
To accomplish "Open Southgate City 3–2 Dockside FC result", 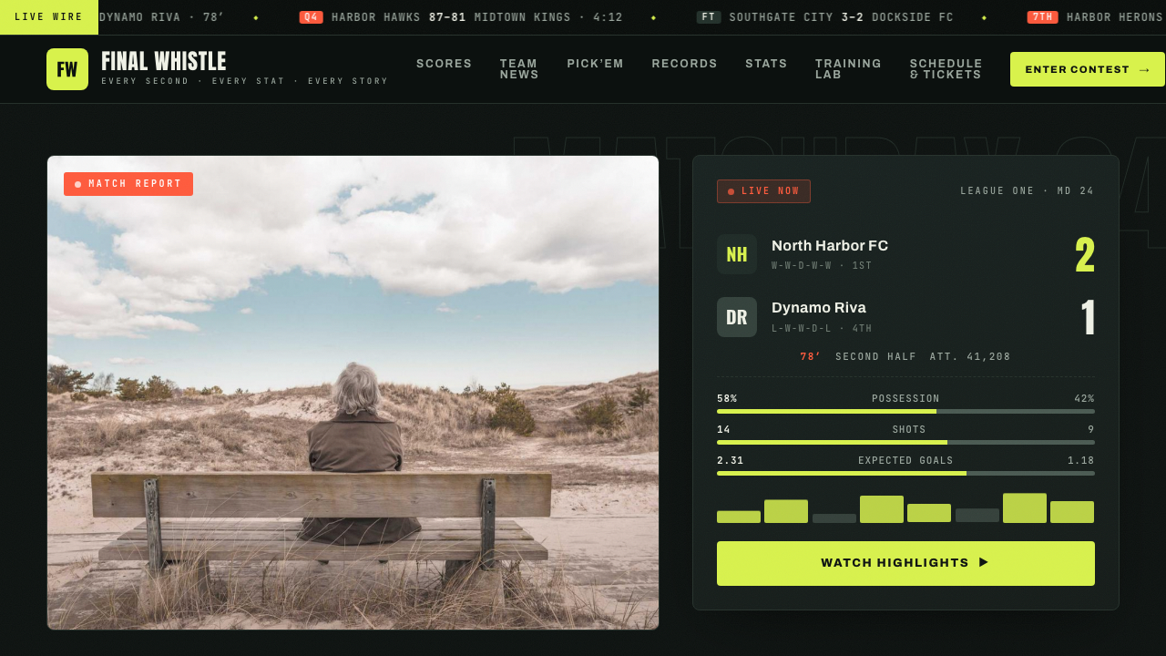I will tap(842, 17).
